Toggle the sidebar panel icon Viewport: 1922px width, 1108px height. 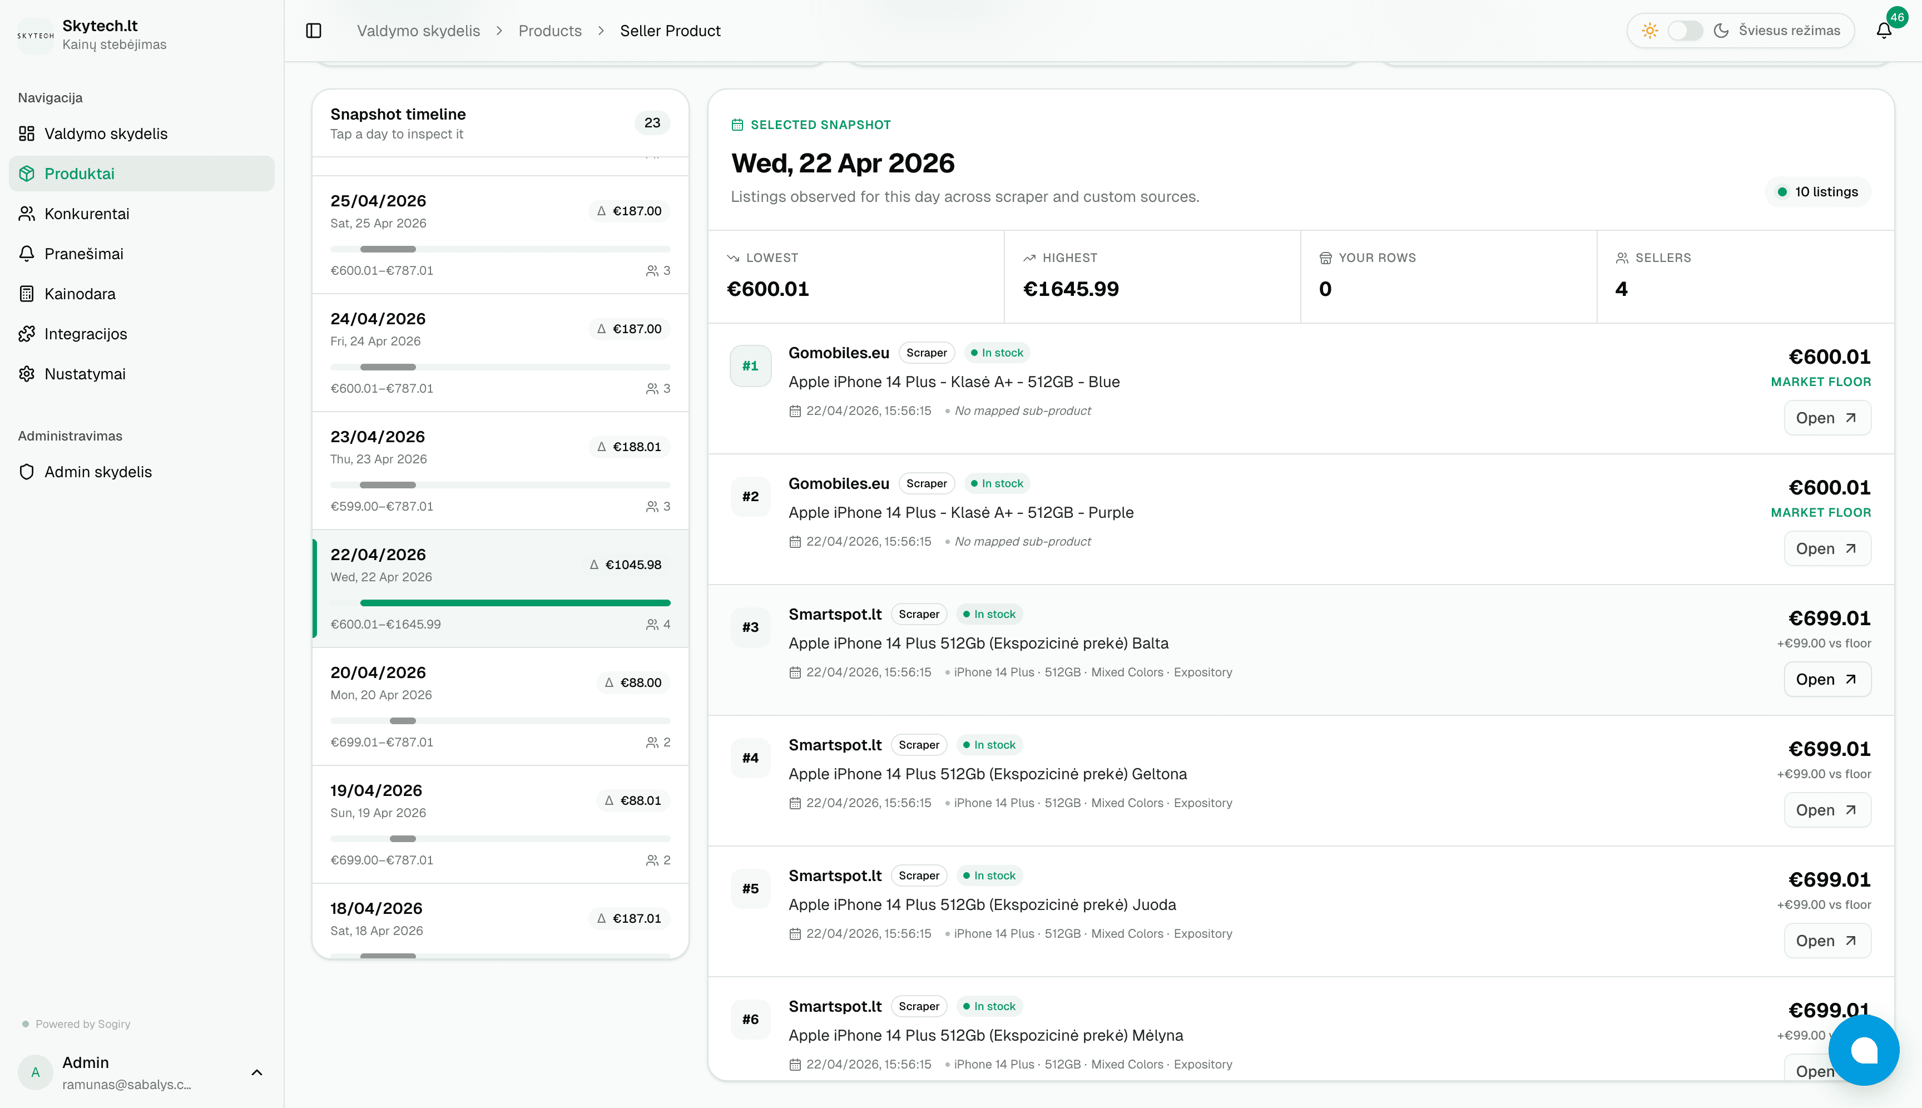pyautogui.click(x=314, y=31)
